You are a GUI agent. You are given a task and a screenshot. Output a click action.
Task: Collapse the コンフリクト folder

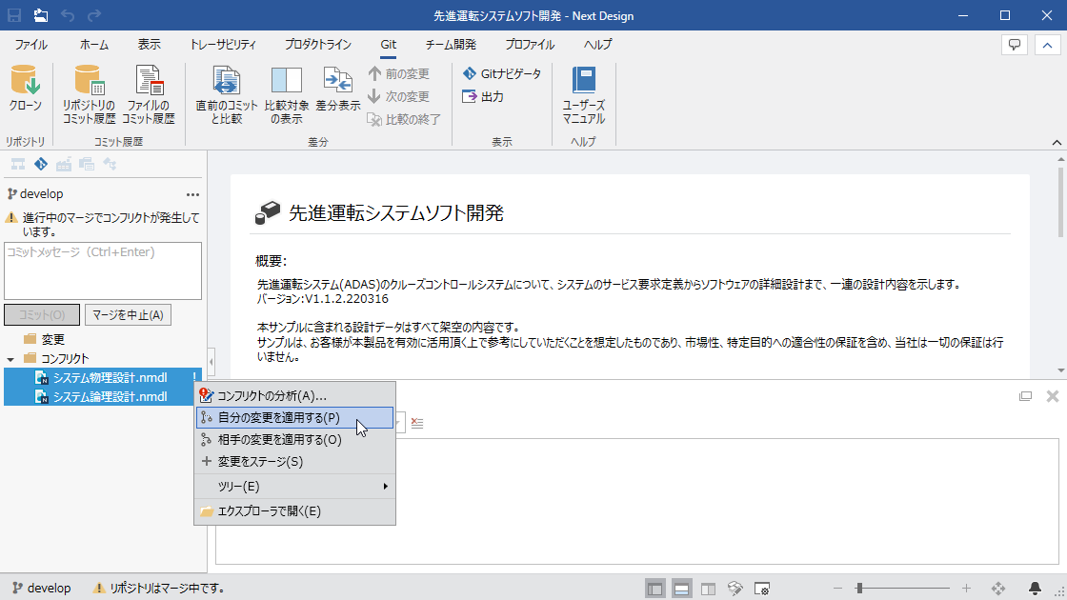[10, 359]
